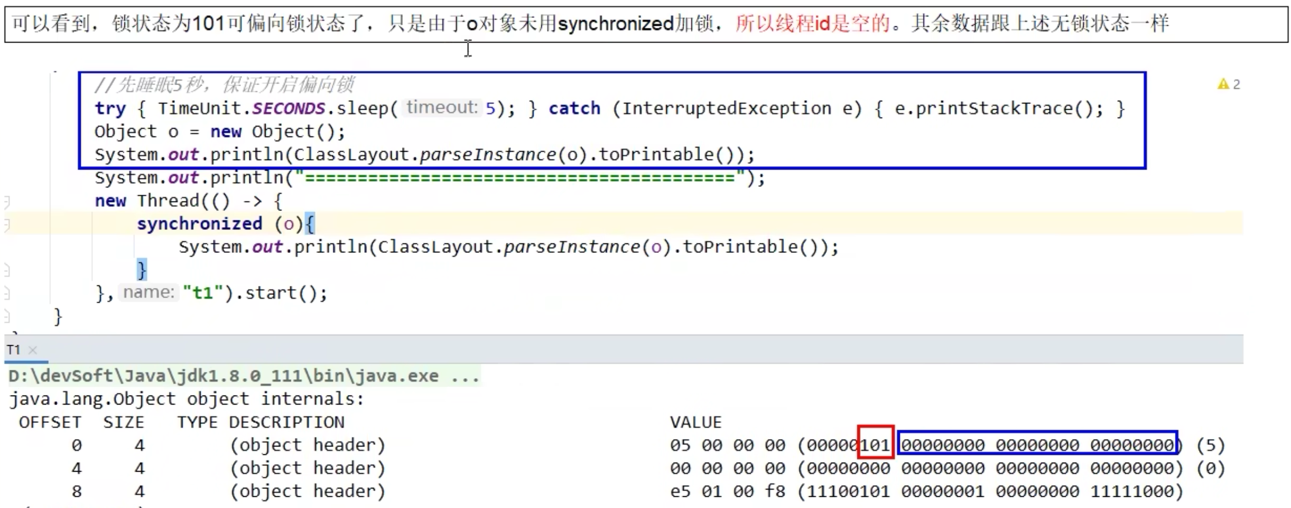This screenshot has width=1291, height=508.
Task: Click the red text about empty thread id
Action: (812, 23)
